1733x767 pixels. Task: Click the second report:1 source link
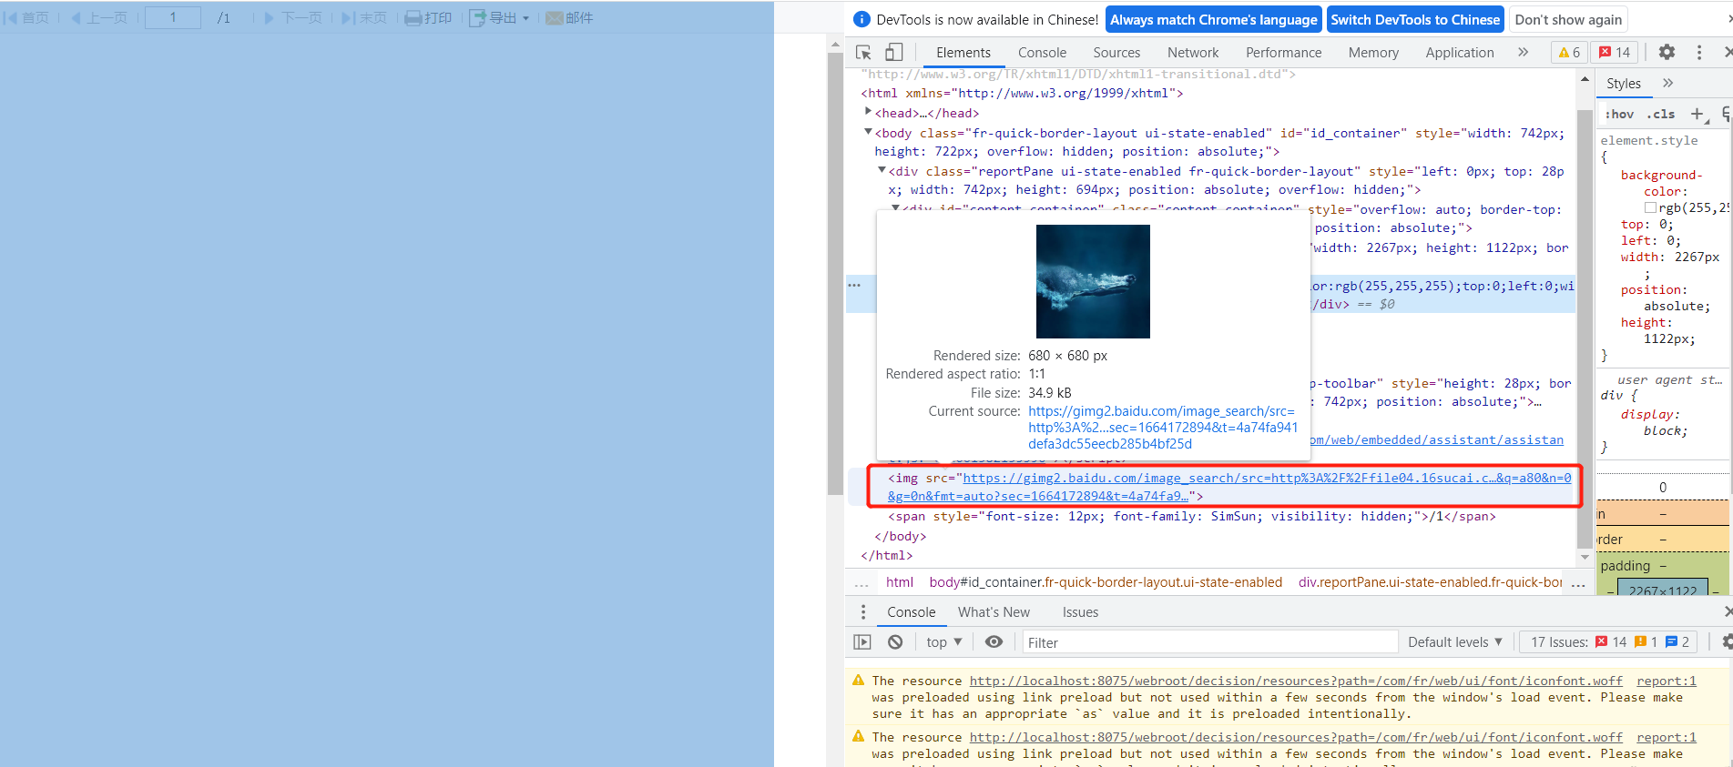click(1666, 737)
